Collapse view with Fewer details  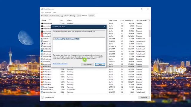tap(47, 97)
